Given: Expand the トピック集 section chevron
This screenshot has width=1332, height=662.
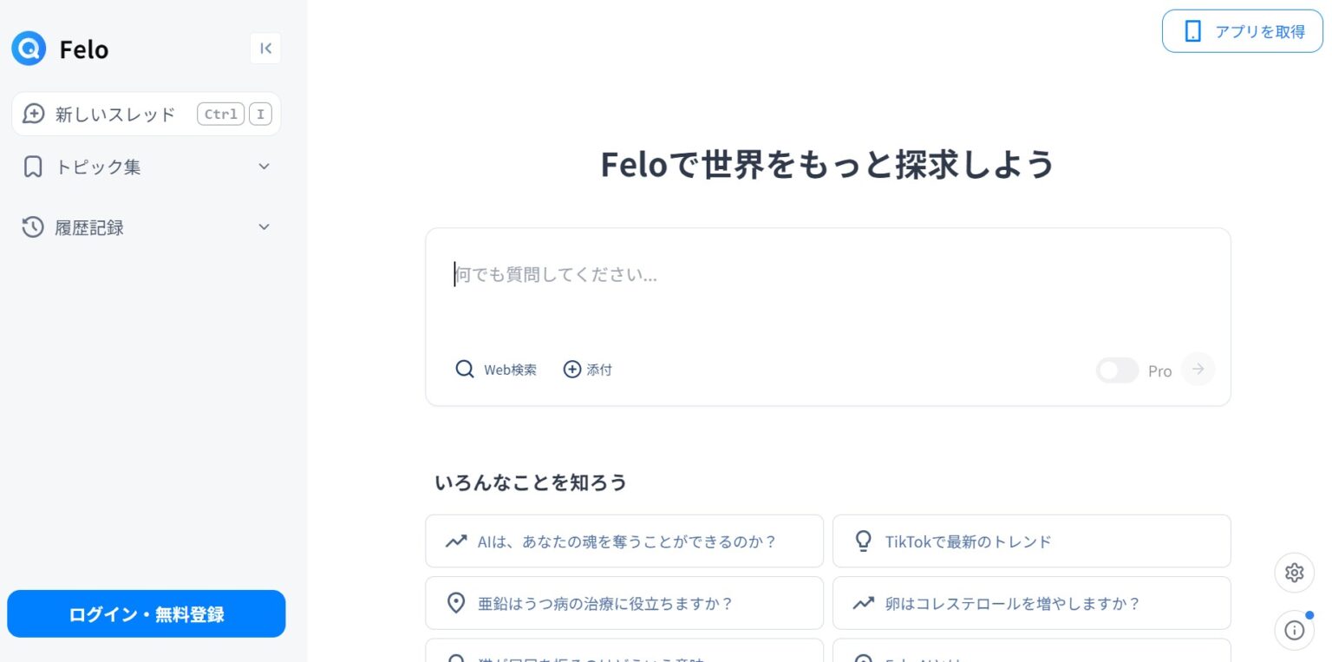Looking at the screenshot, I should click(x=264, y=167).
